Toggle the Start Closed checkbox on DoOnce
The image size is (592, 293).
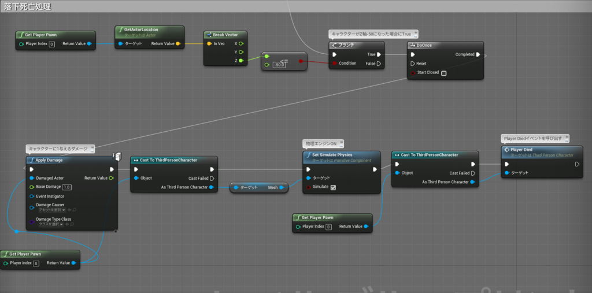pos(443,73)
